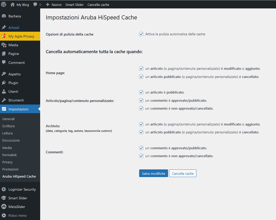Toggle Articolo section commento non approvato/cancellato checkbox

(x=141, y=108)
